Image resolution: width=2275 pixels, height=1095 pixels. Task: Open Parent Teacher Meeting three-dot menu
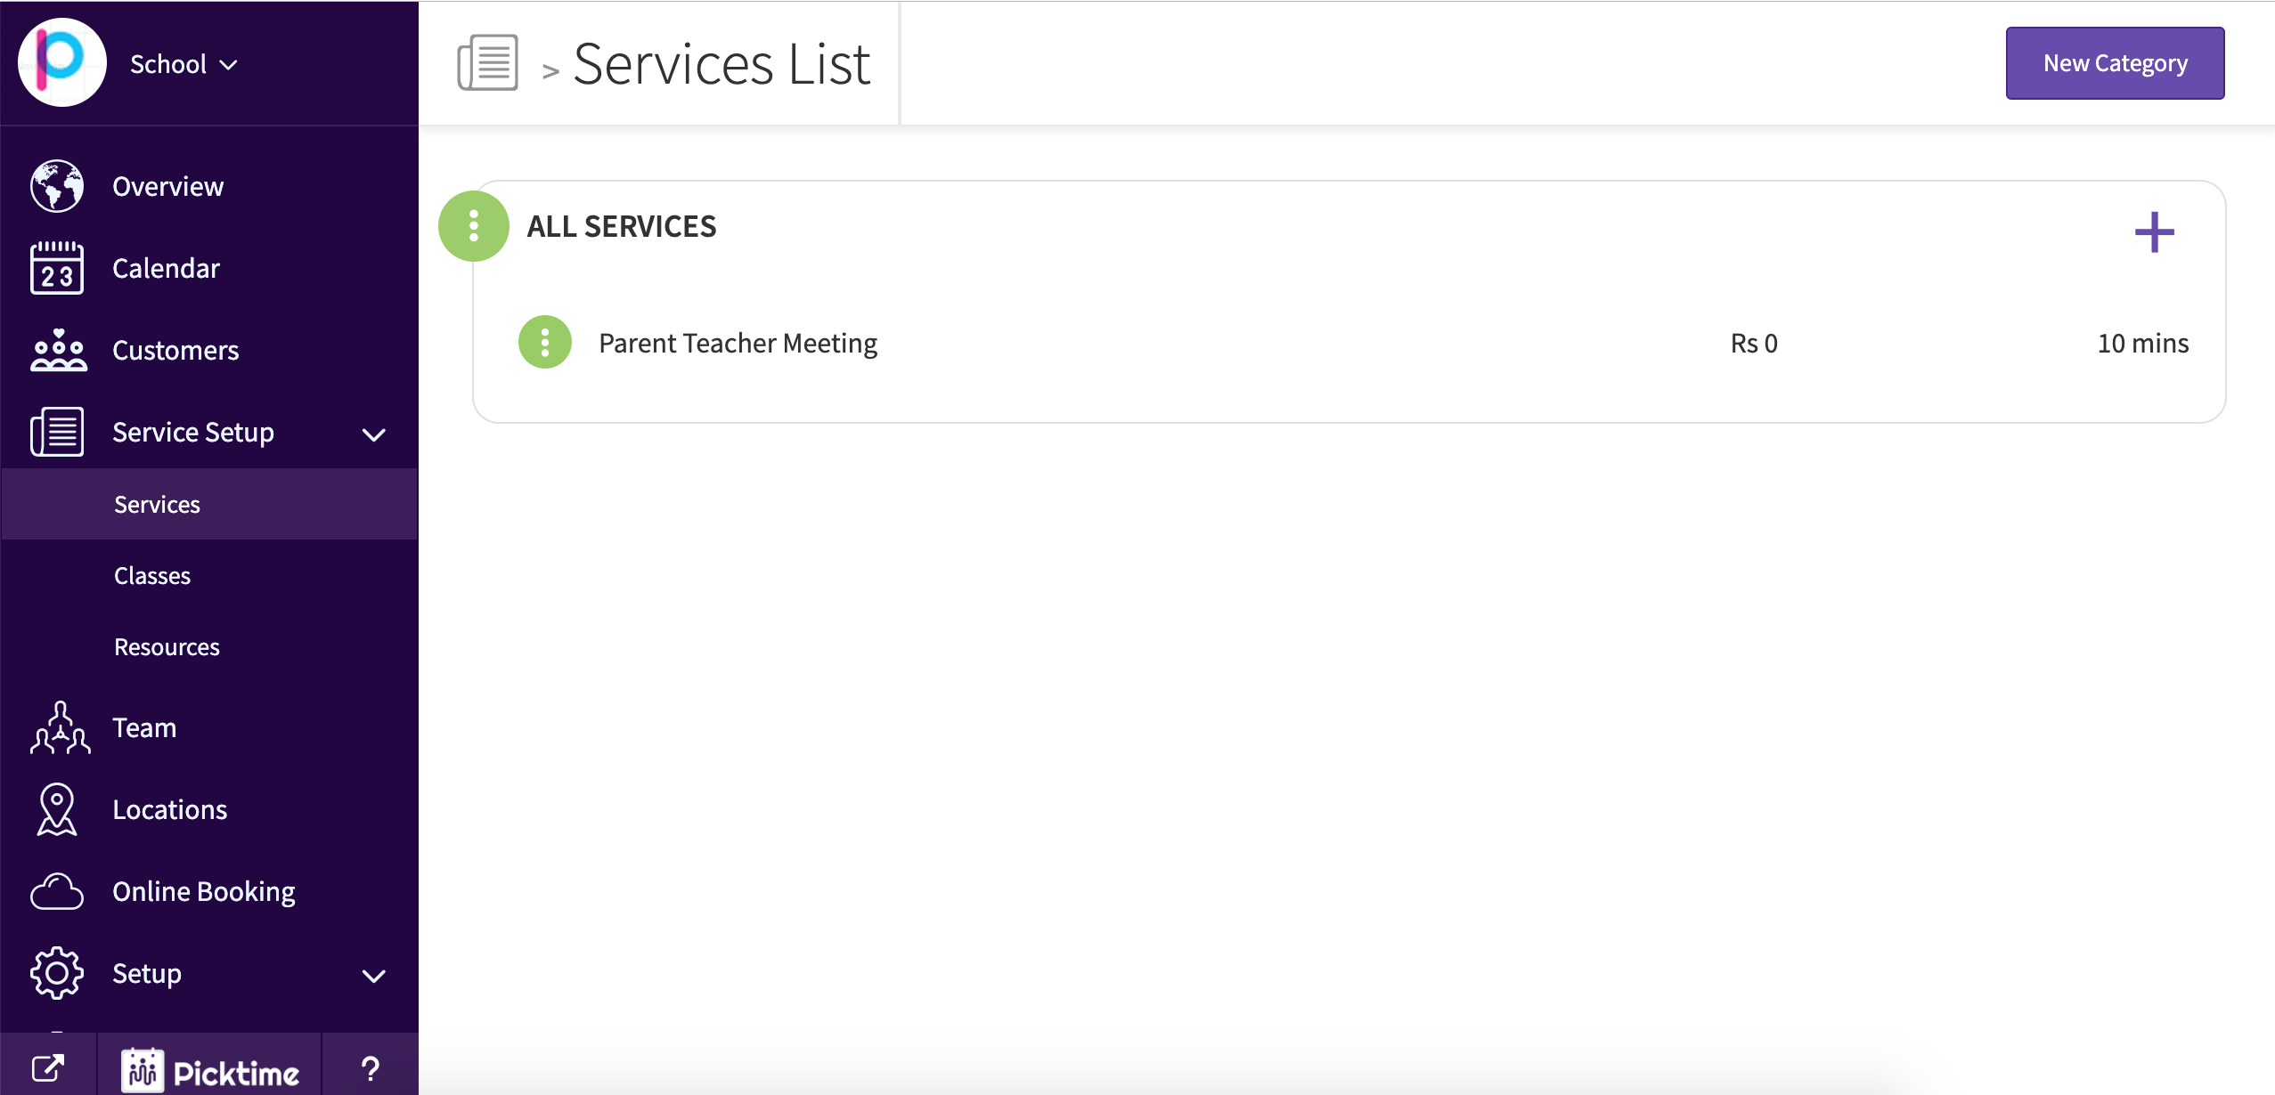coord(545,342)
